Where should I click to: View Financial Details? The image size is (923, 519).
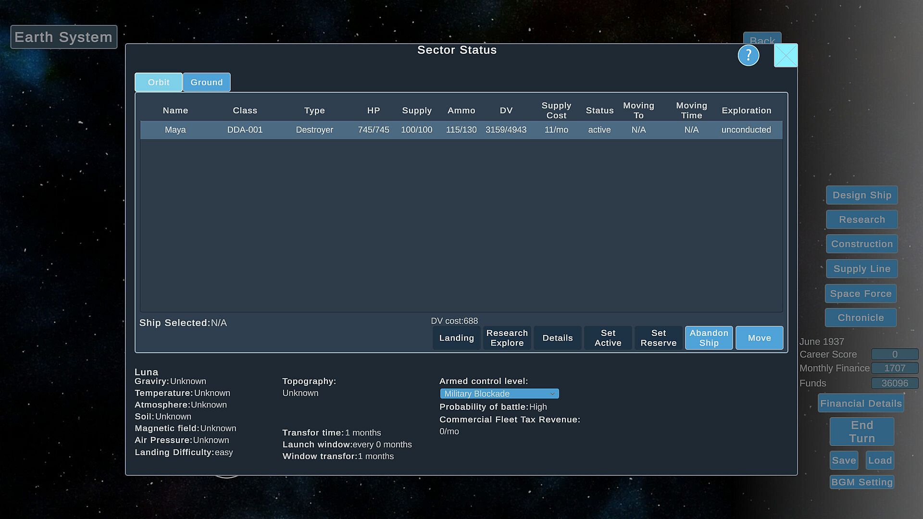[x=861, y=403]
